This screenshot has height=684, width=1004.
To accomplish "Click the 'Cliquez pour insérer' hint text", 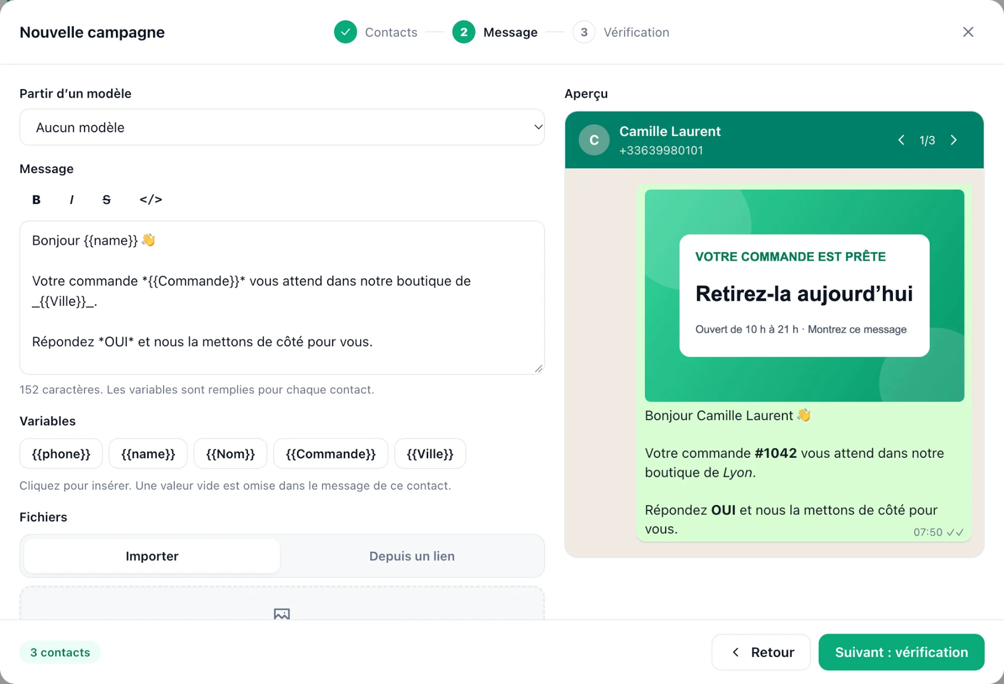I will (x=235, y=486).
